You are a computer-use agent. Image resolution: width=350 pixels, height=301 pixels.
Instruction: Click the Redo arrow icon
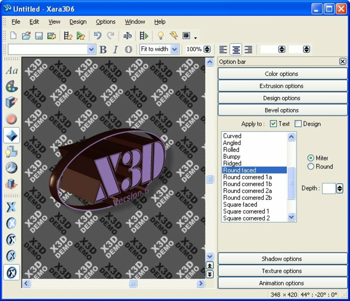(x=110, y=36)
